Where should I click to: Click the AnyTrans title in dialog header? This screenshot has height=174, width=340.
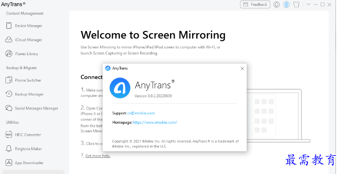120,68
